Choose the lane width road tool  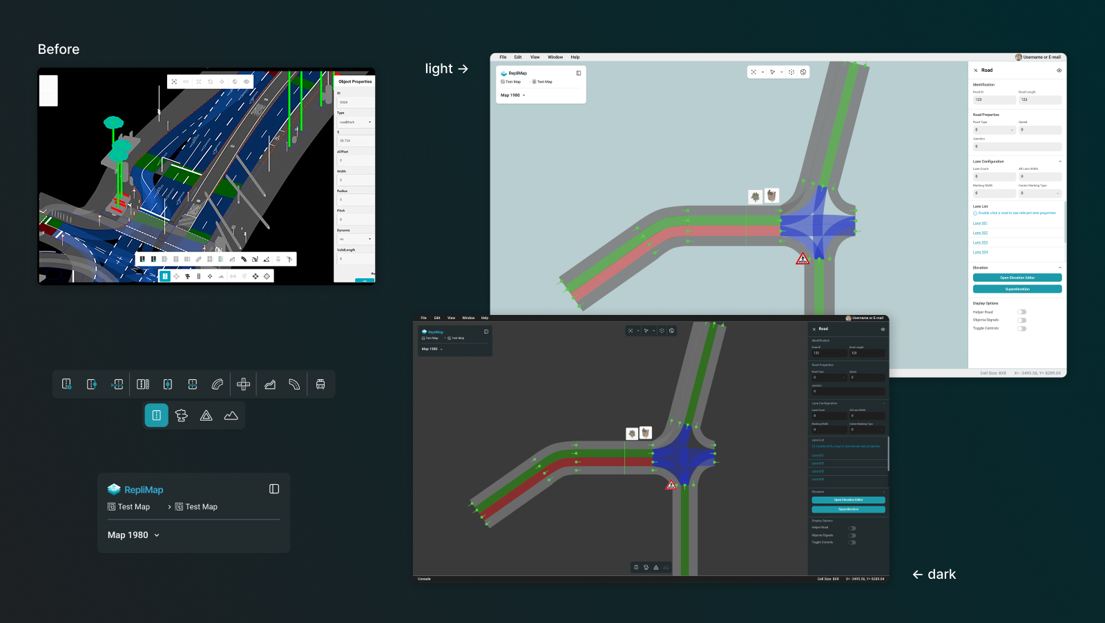tap(143, 384)
